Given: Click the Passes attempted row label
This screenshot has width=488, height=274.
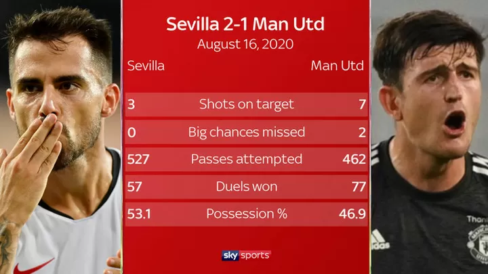Looking at the screenshot, I should (x=246, y=160).
